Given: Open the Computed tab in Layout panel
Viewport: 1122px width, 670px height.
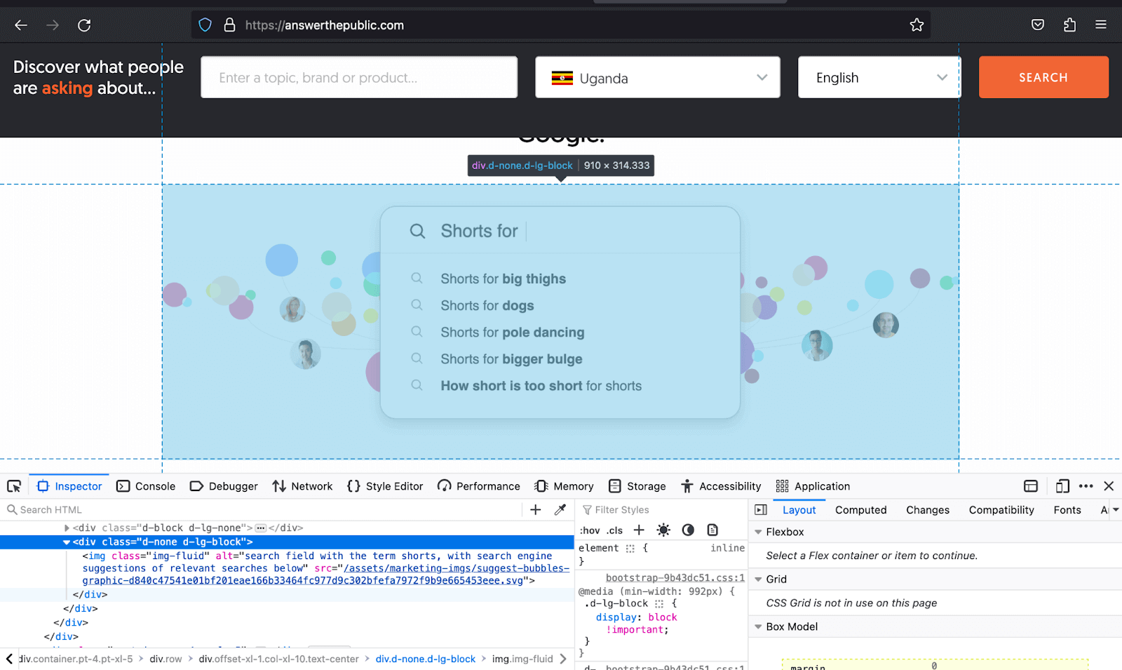Looking at the screenshot, I should click(x=860, y=509).
